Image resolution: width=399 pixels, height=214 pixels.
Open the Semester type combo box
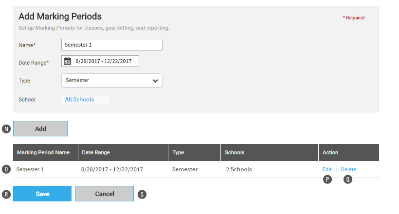pos(112,80)
